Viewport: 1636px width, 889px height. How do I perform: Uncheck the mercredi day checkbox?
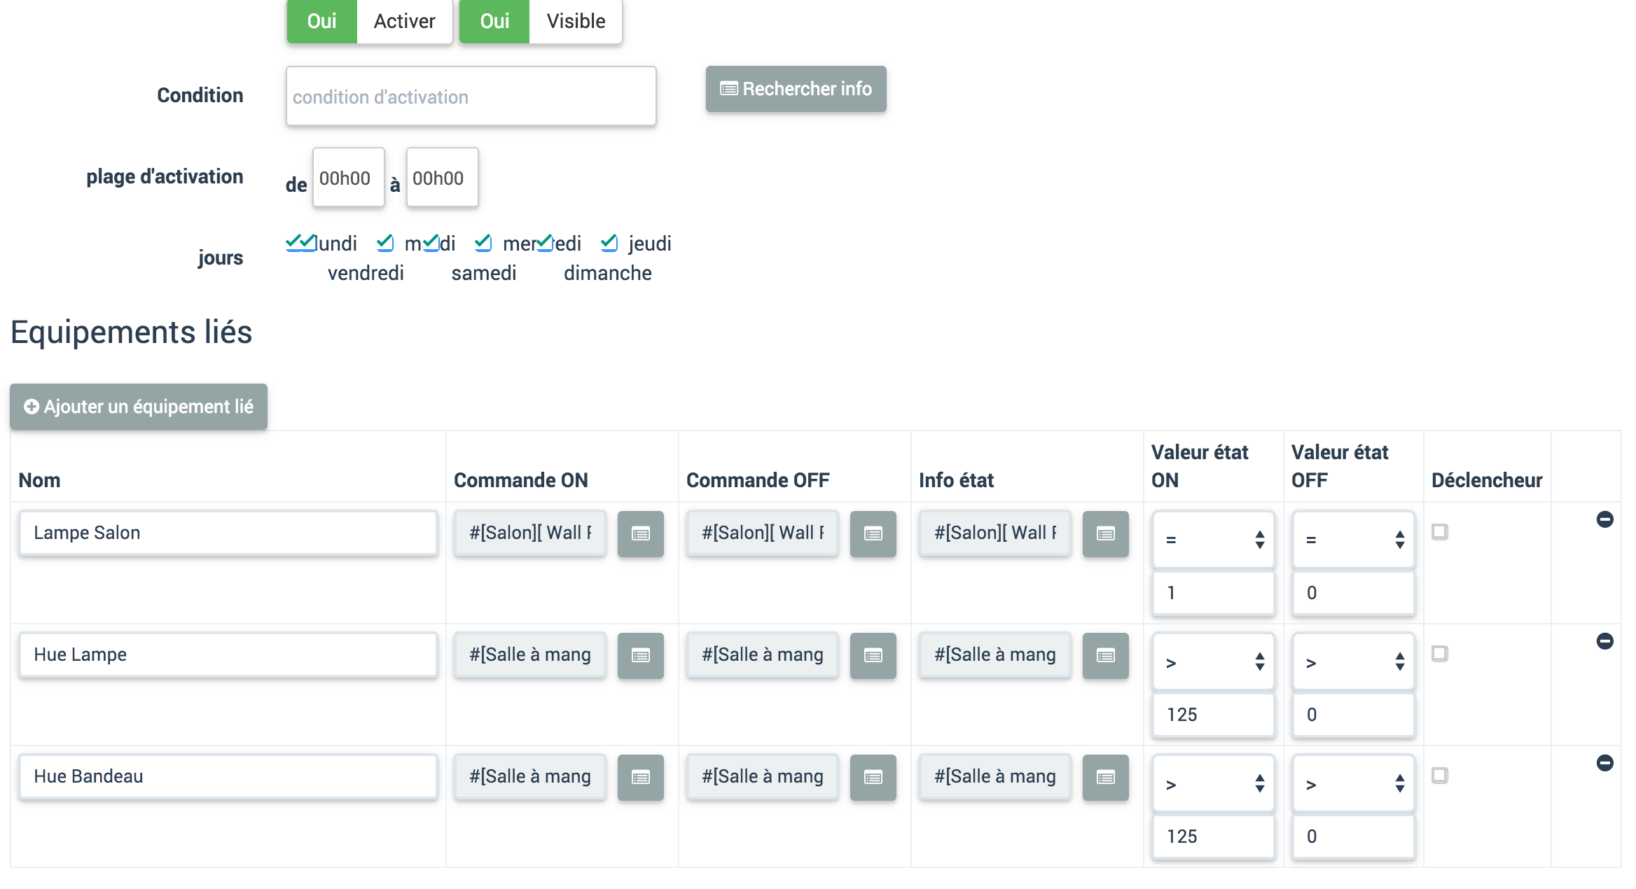click(x=483, y=243)
